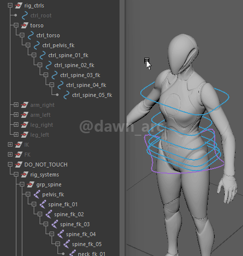Screen dimensions: 243x256
Task: Collapse the rig_systems group
Action: (x=16, y=174)
